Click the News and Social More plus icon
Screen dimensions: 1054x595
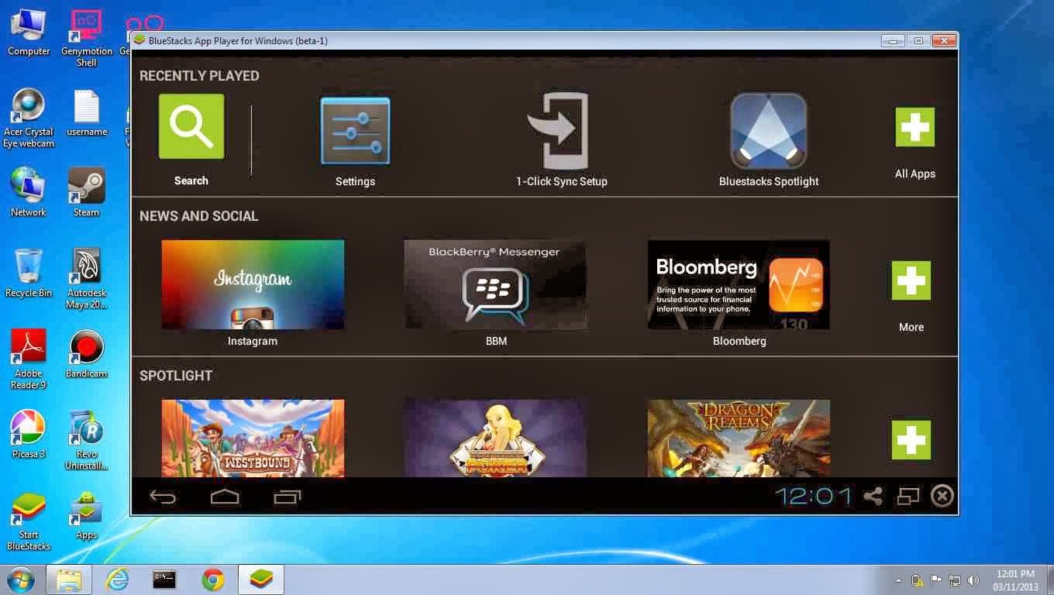[911, 280]
